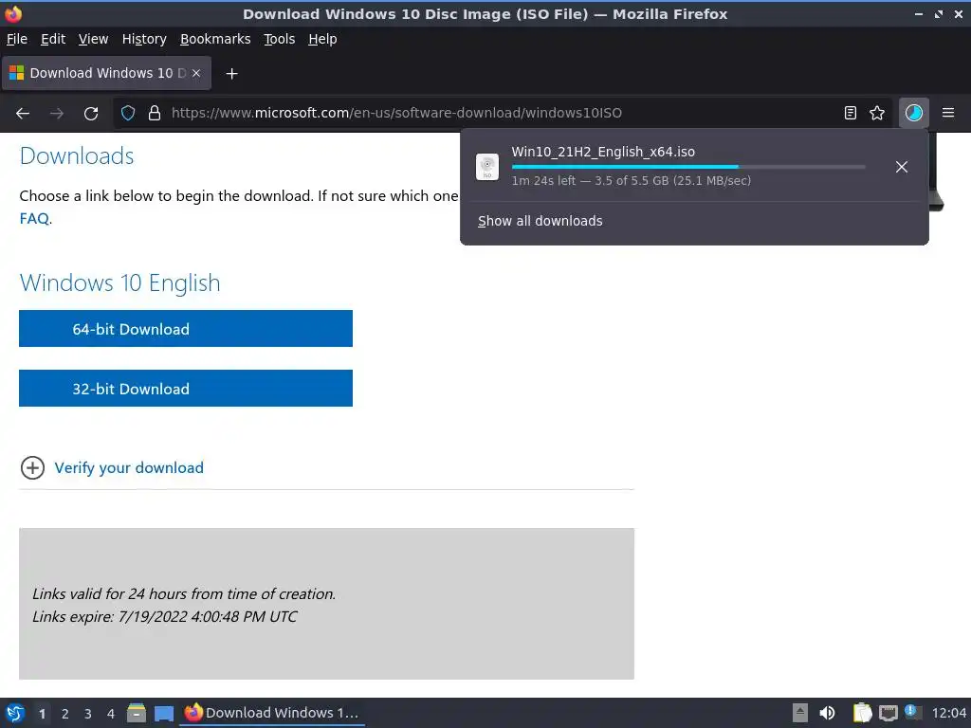Open the History menu

(144, 39)
